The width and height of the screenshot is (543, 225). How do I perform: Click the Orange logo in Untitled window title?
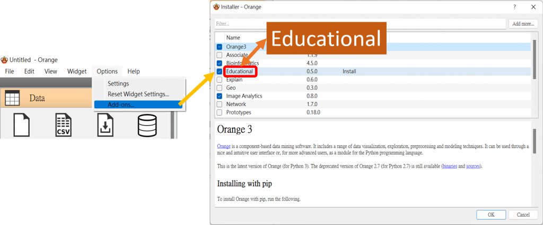[x=4, y=59]
